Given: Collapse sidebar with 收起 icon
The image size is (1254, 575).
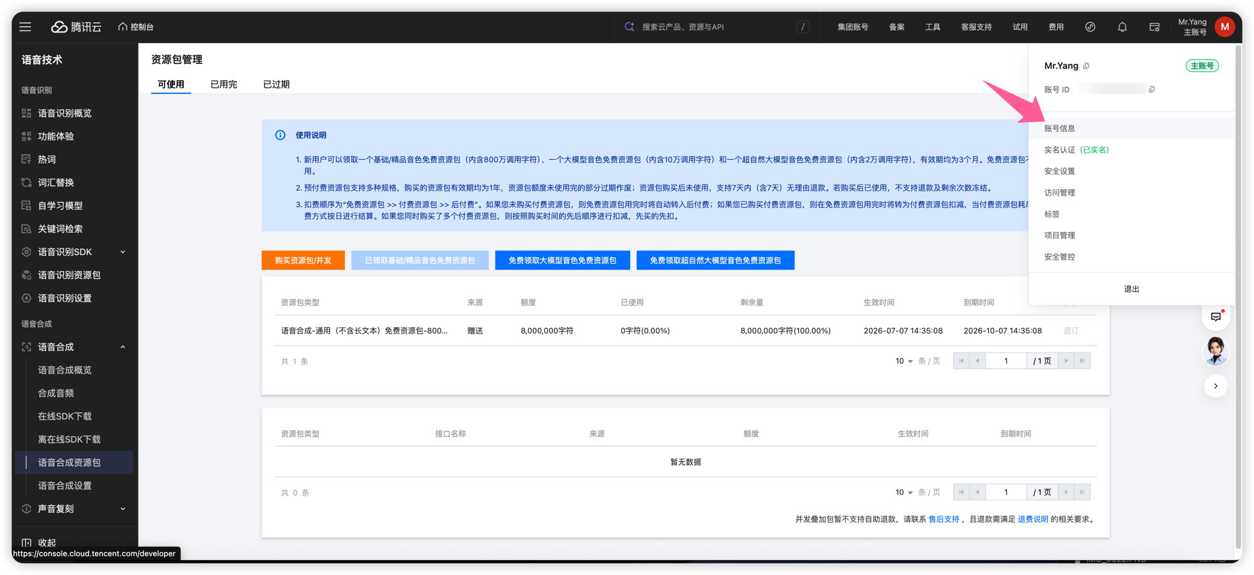Looking at the screenshot, I should (x=26, y=542).
